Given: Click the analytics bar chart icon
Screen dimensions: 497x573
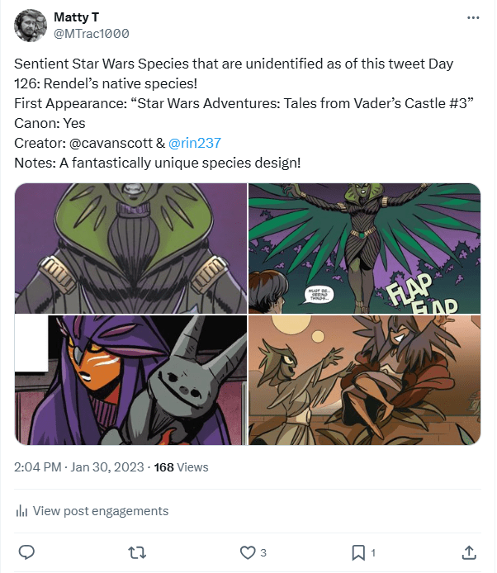Looking at the screenshot, I should 21,511.
